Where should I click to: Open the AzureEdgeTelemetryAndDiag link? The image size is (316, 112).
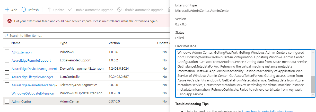34,85
